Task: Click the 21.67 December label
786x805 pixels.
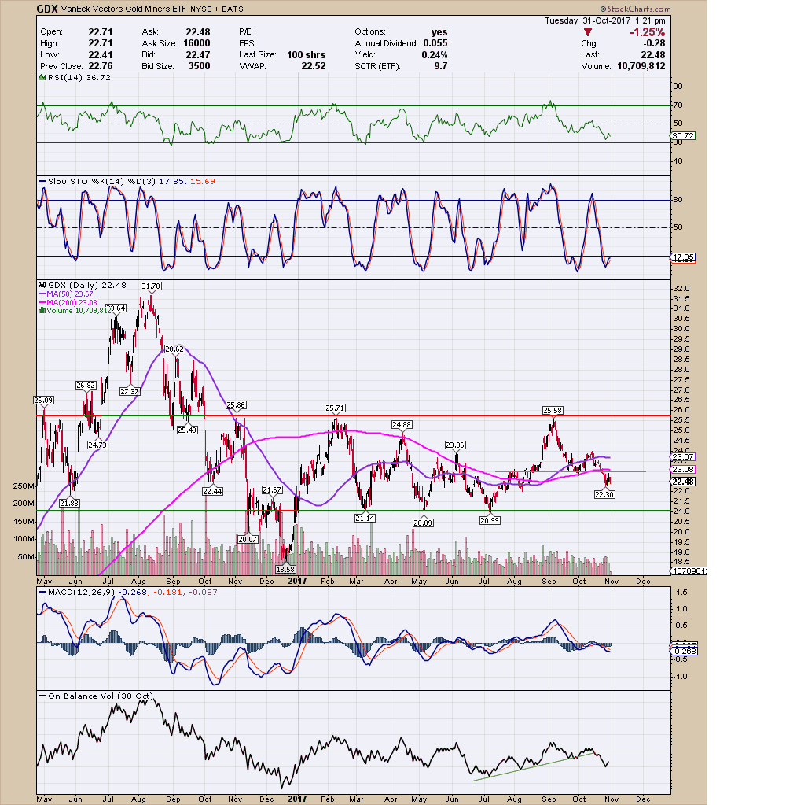Action: pyautogui.click(x=272, y=489)
